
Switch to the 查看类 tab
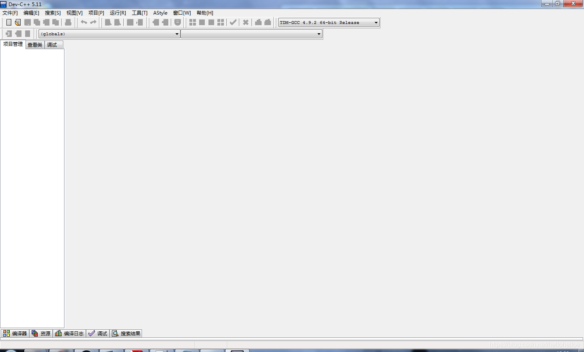(x=35, y=45)
